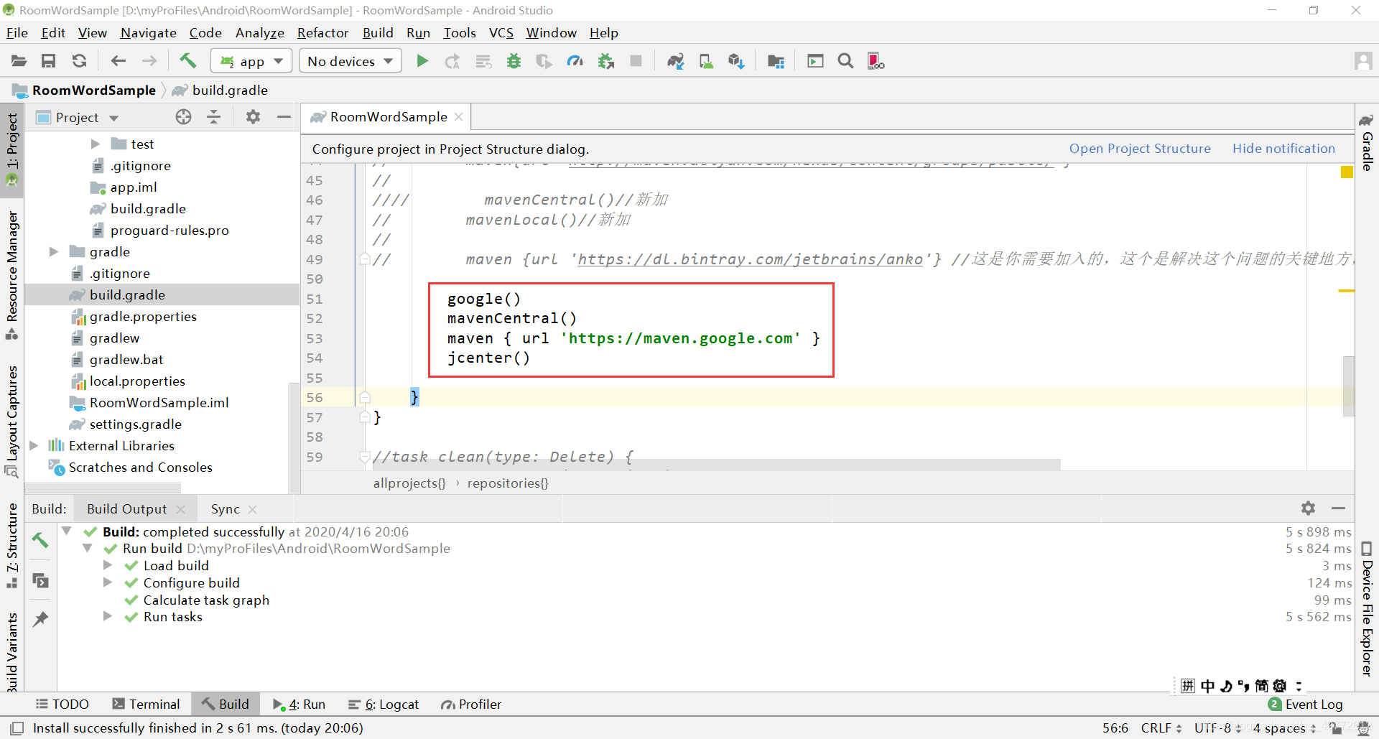The image size is (1379, 739).
Task: Click the Profile app gauge icon
Action: coord(575,61)
